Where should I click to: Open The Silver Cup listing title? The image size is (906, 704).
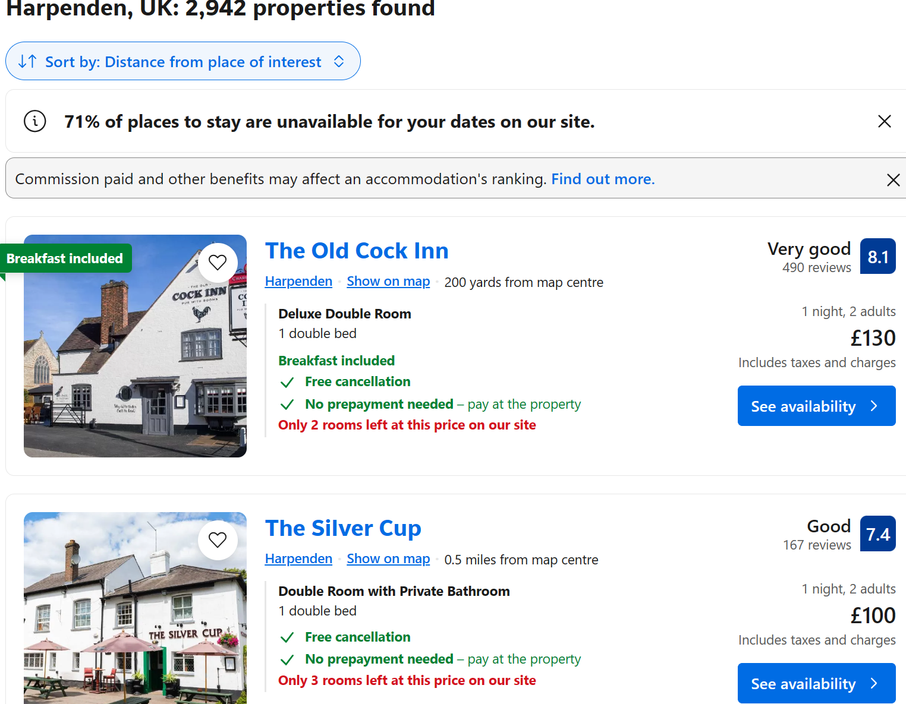click(343, 528)
